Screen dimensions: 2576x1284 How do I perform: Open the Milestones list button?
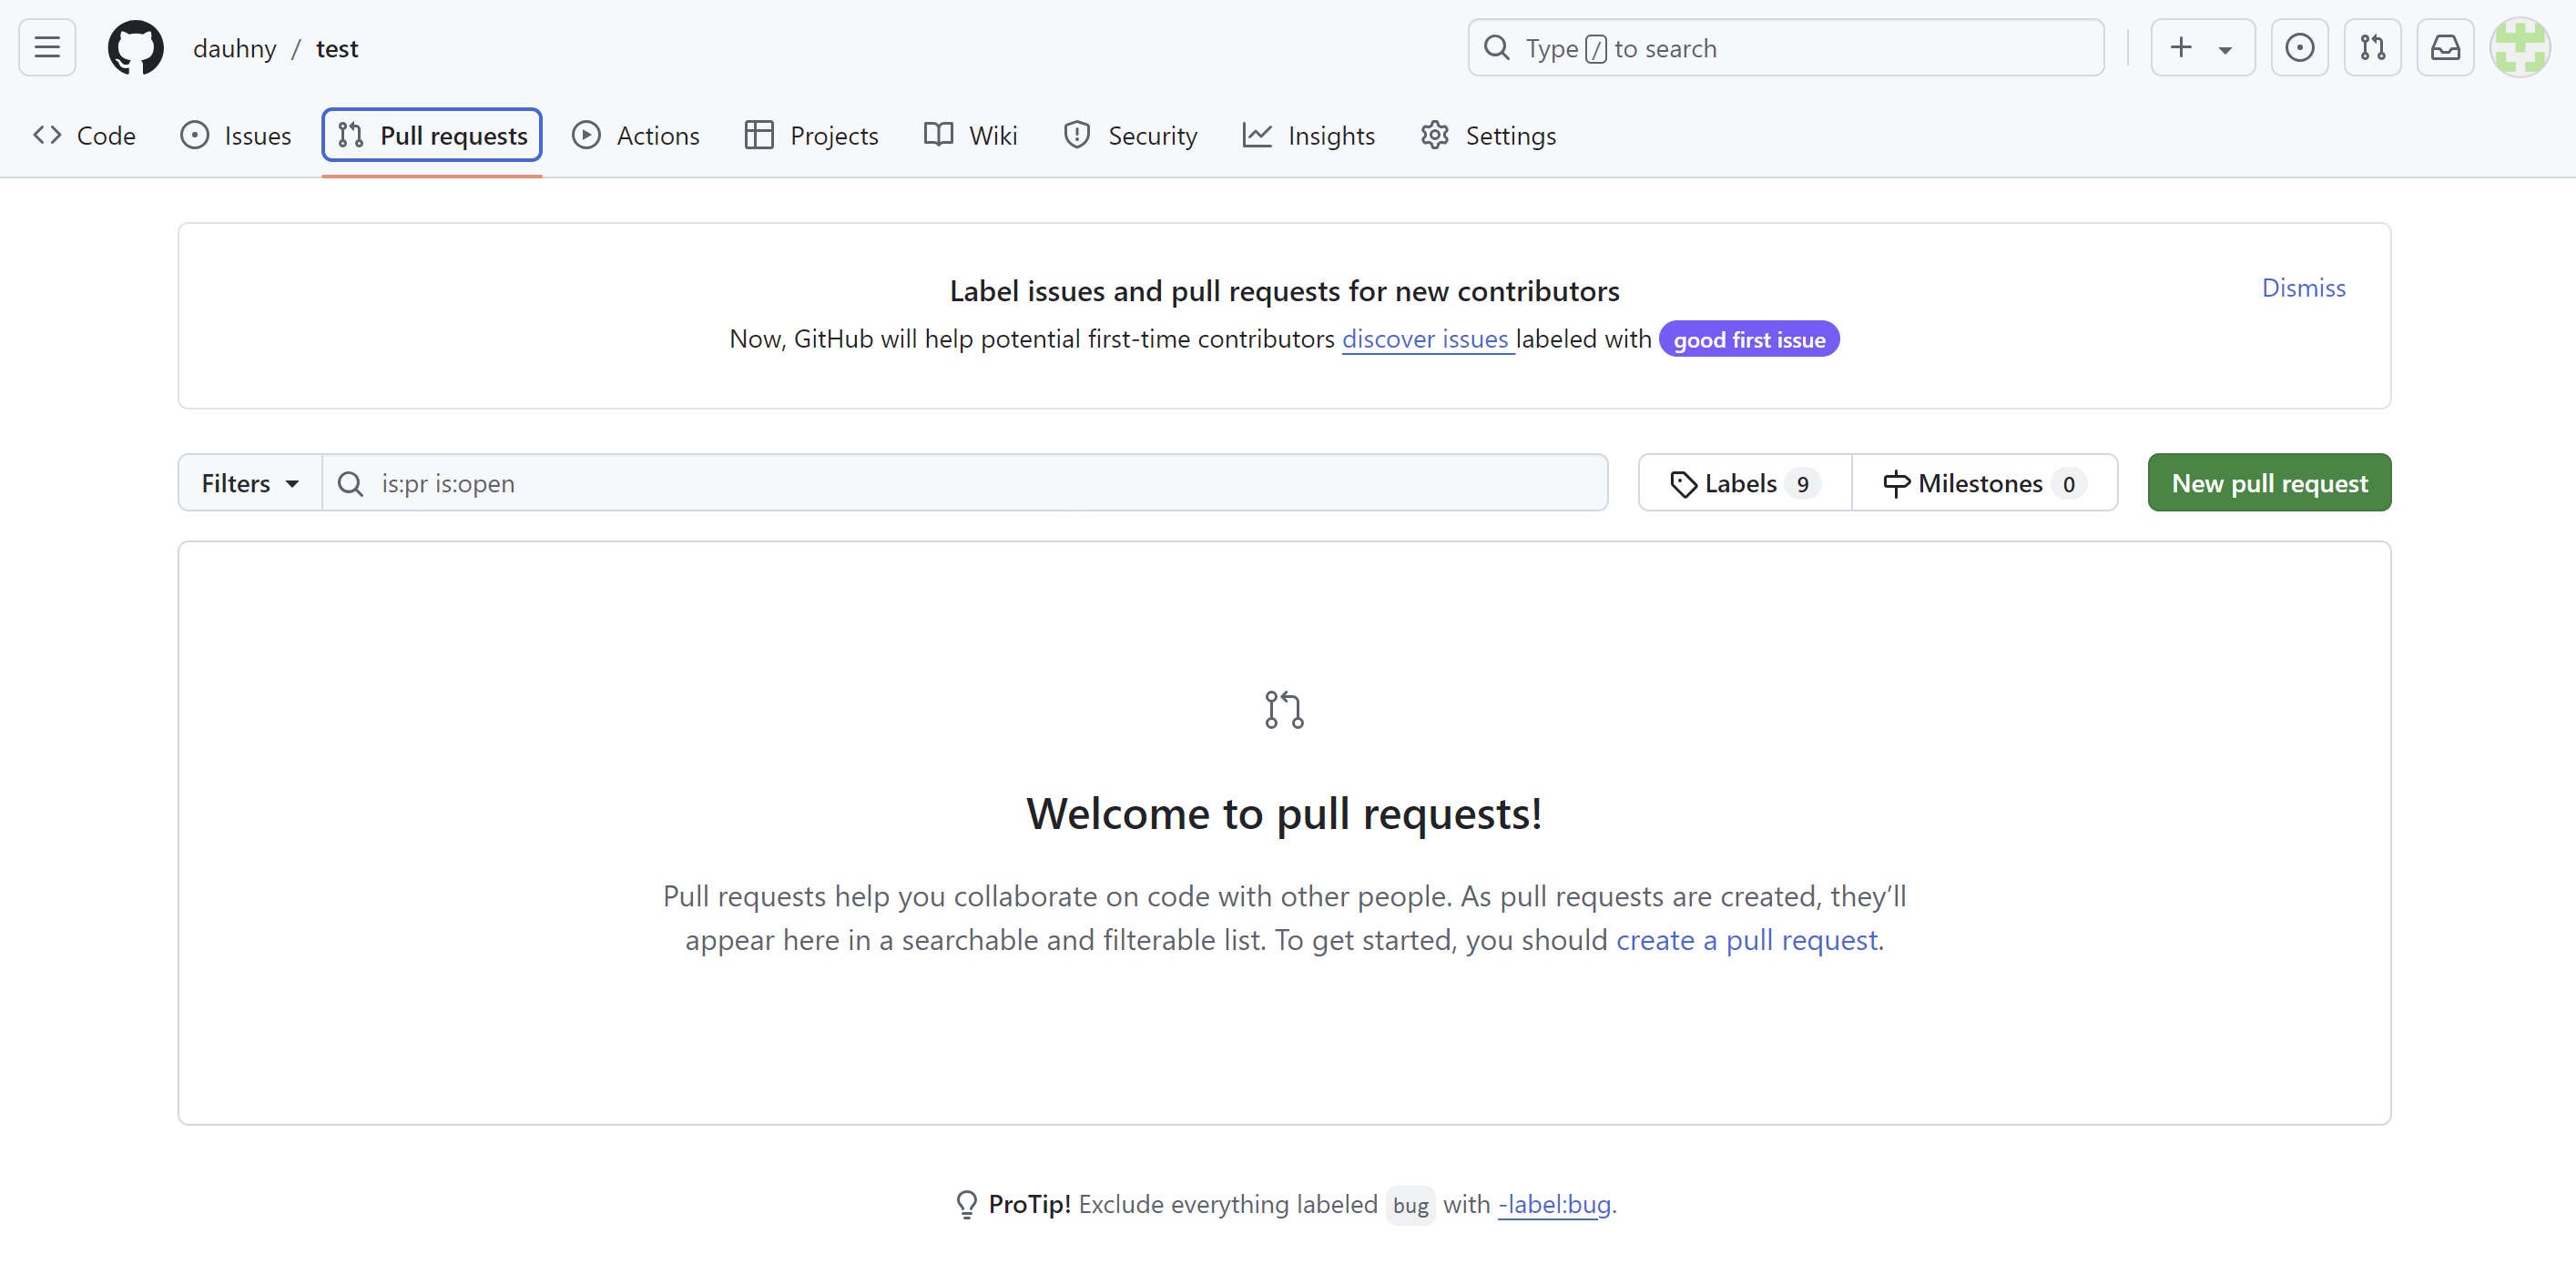click(1984, 483)
